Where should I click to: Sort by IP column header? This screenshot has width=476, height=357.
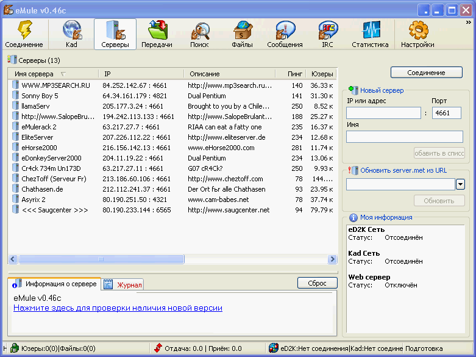click(x=141, y=74)
